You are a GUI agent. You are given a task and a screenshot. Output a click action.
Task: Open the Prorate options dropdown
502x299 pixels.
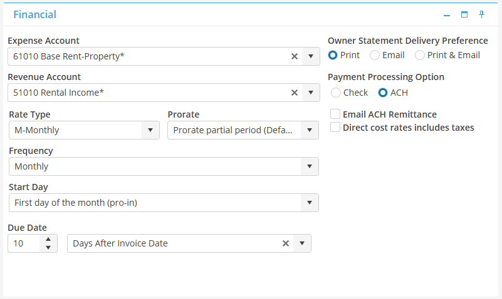click(x=310, y=130)
